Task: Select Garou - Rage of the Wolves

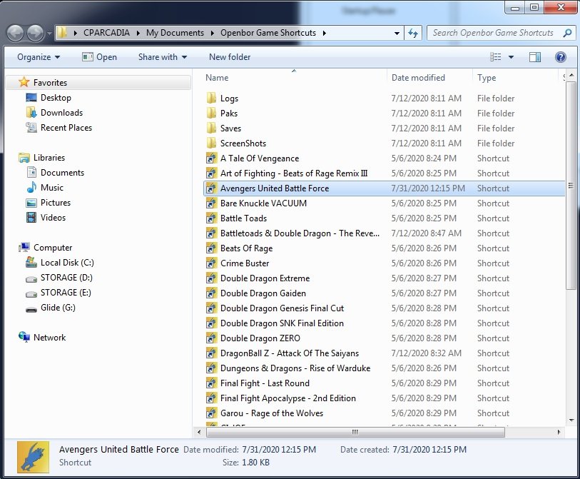Action: pos(384,413)
